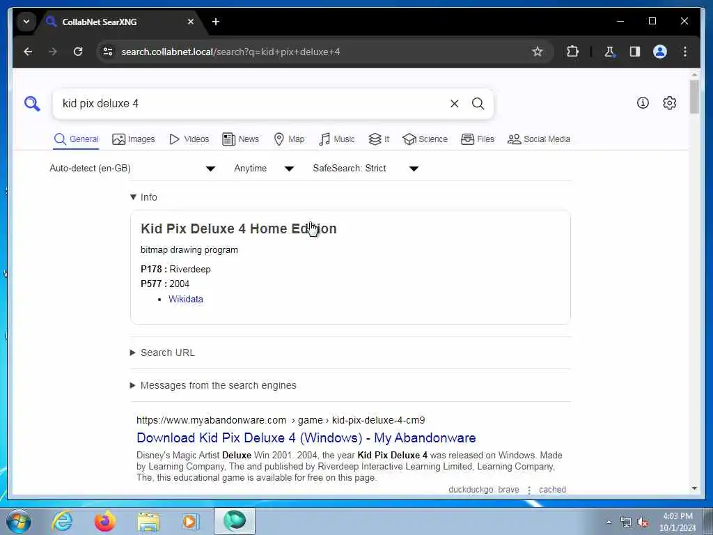Close the CollabNet SearXNG tab
713x535 pixels.
pyautogui.click(x=191, y=22)
